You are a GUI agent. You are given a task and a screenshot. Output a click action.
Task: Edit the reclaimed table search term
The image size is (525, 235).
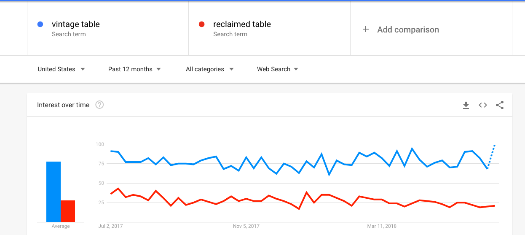click(x=242, y=24)
